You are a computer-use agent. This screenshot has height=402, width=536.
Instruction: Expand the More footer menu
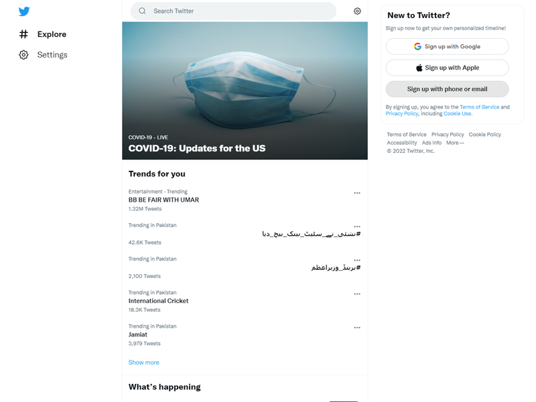(x=455, y=143)
